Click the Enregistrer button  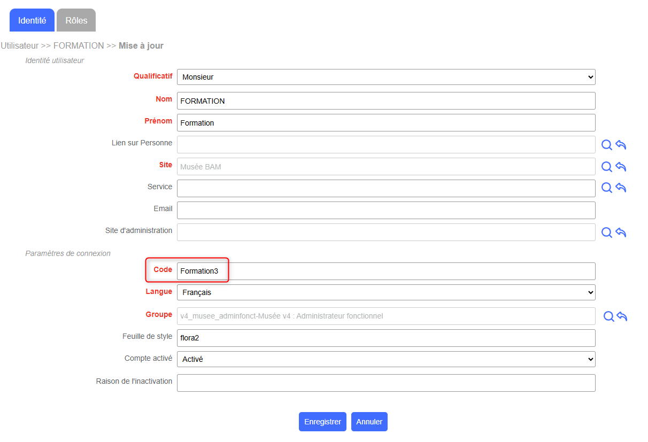pos(322,422)
